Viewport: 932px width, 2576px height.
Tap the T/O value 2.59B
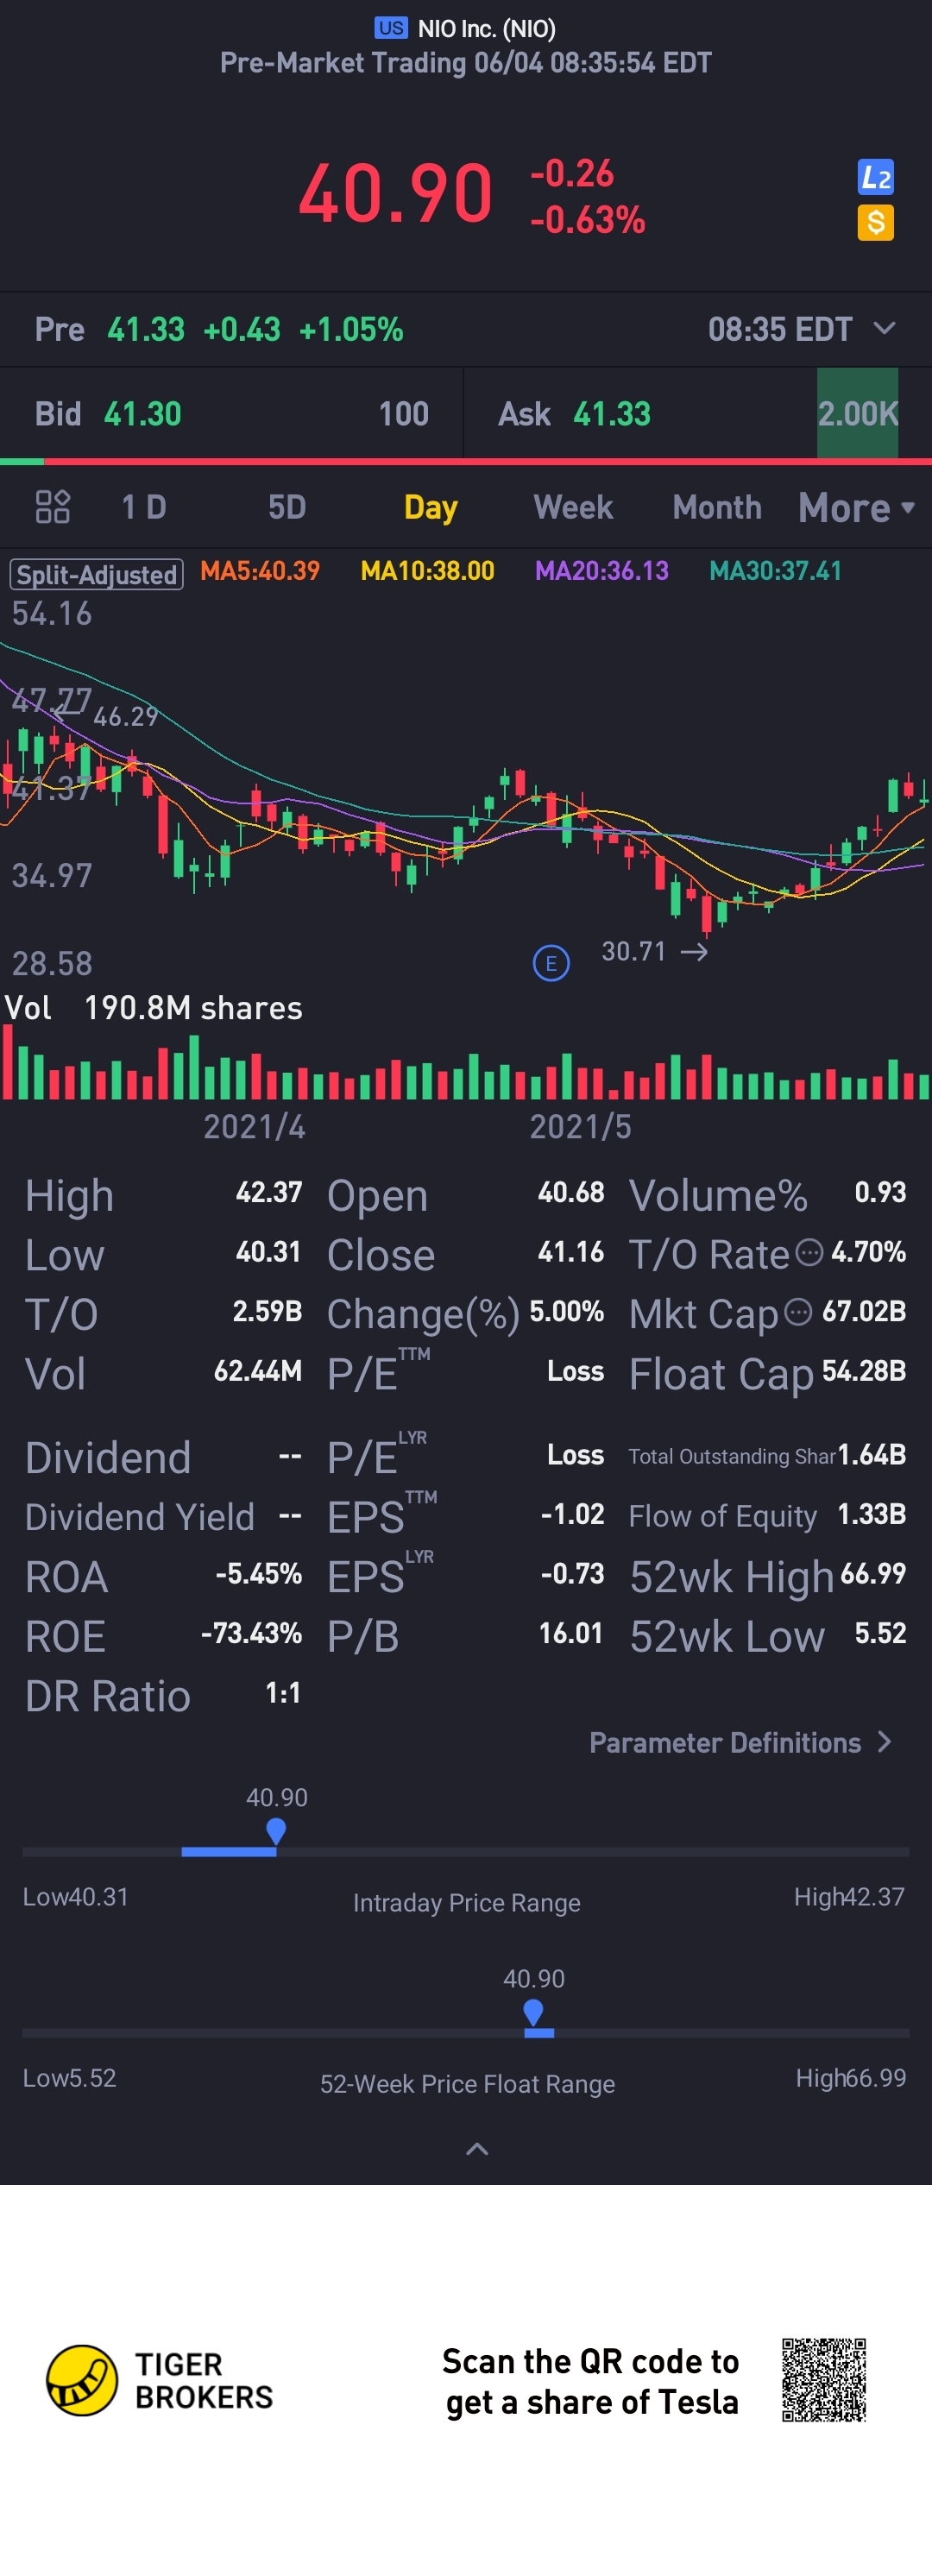(267, 1311)
